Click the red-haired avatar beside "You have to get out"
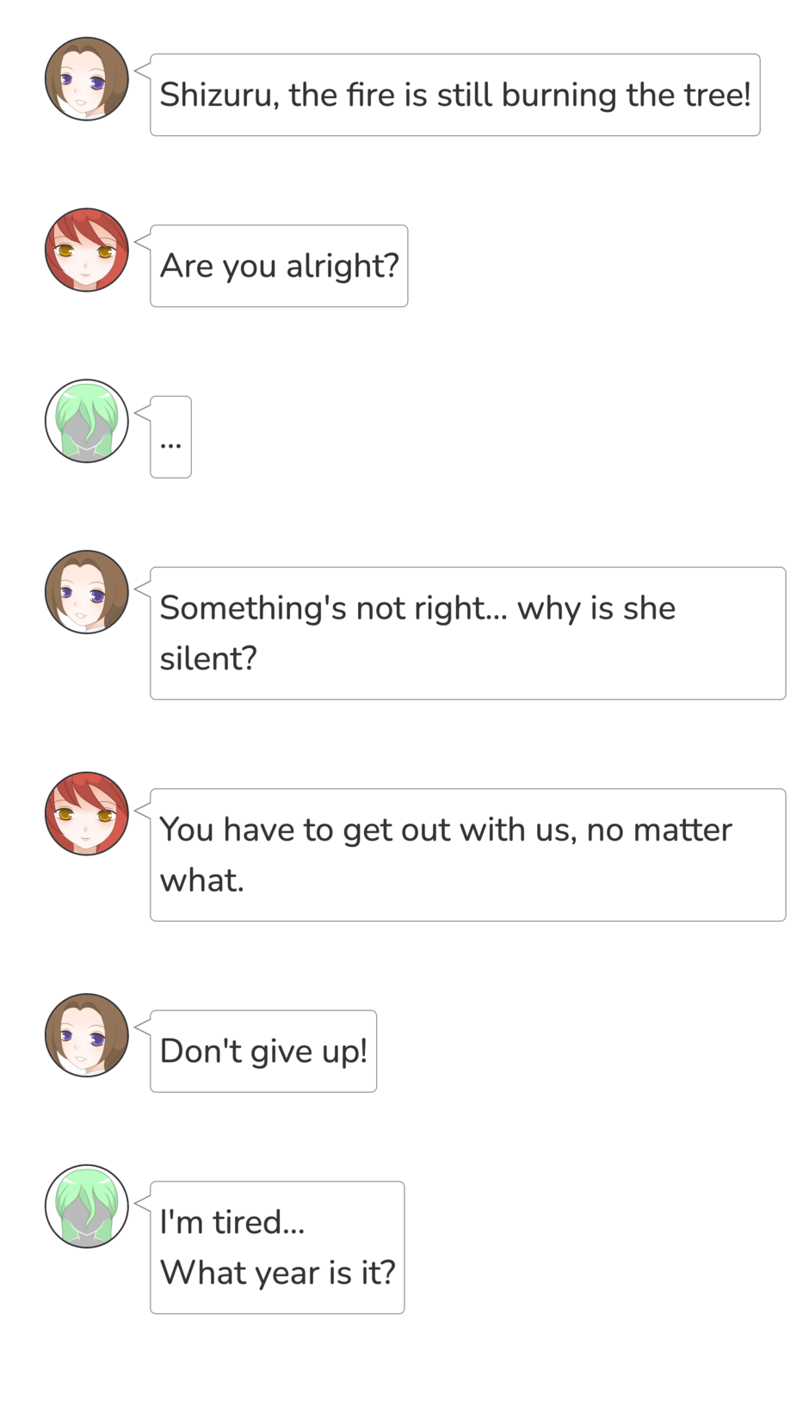 coord(87,813)
